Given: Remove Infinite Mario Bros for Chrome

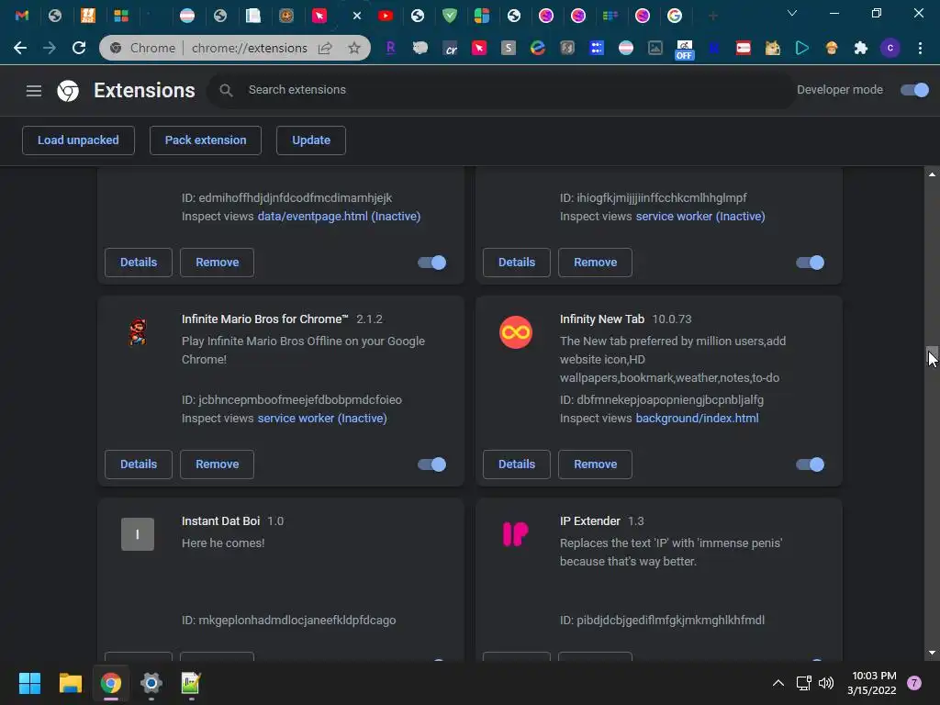Looking at the screenshot, I should click(x=217, y=464).
